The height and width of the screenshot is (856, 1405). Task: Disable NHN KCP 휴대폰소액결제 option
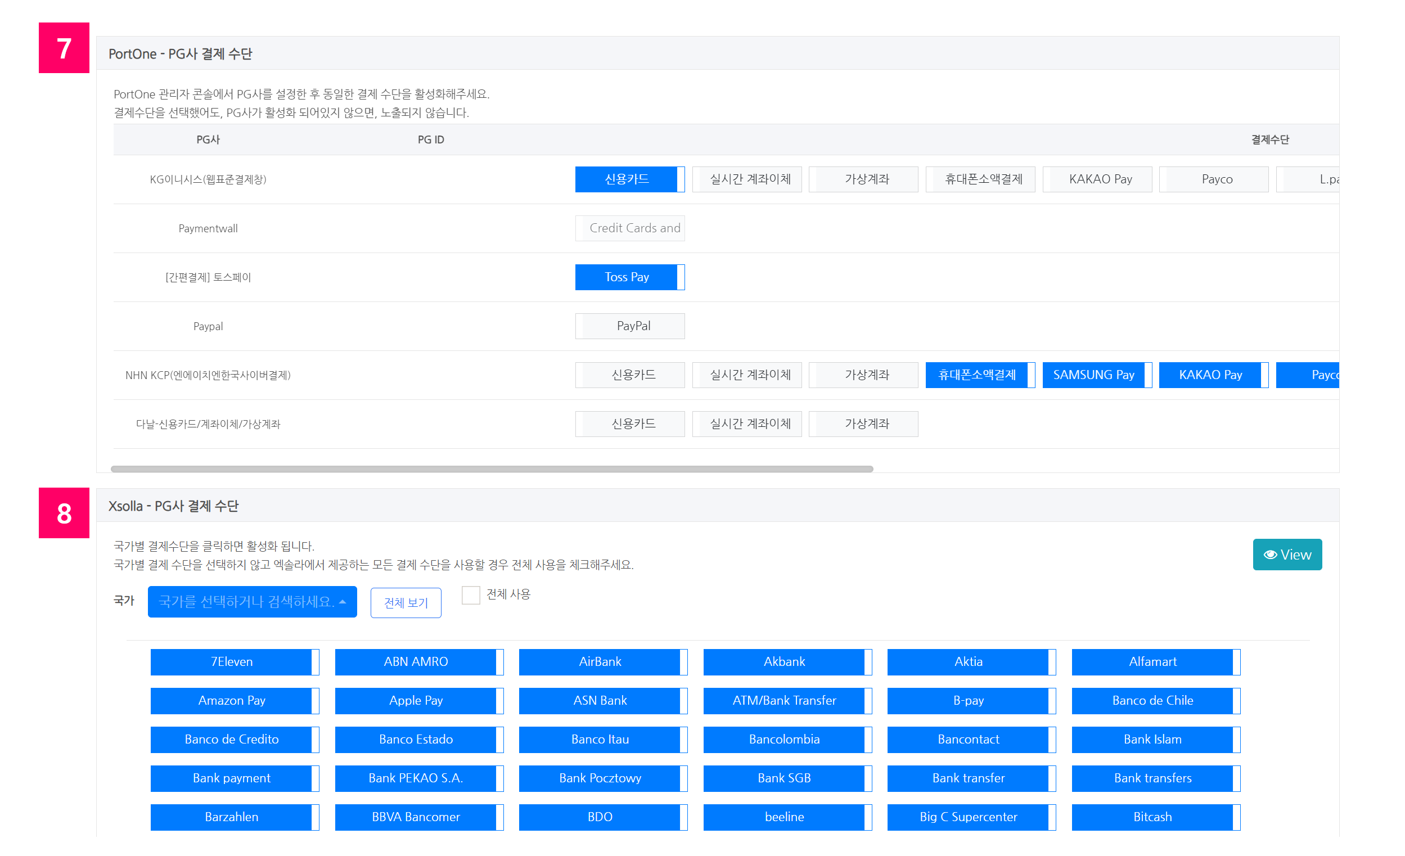click(x=980, y=375)
